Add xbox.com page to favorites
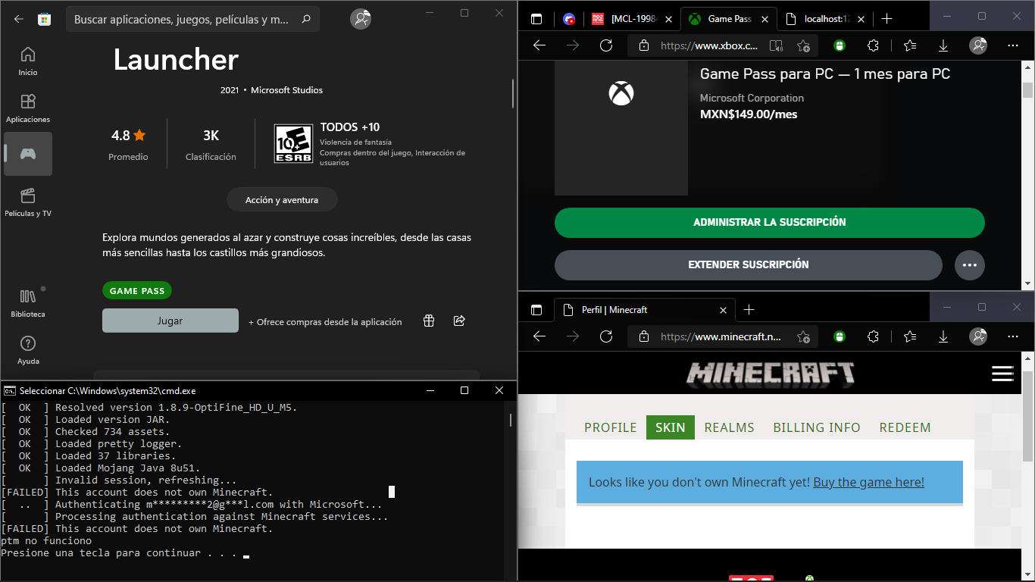Screen dimensions: 1035x582 tap(803, 45)
